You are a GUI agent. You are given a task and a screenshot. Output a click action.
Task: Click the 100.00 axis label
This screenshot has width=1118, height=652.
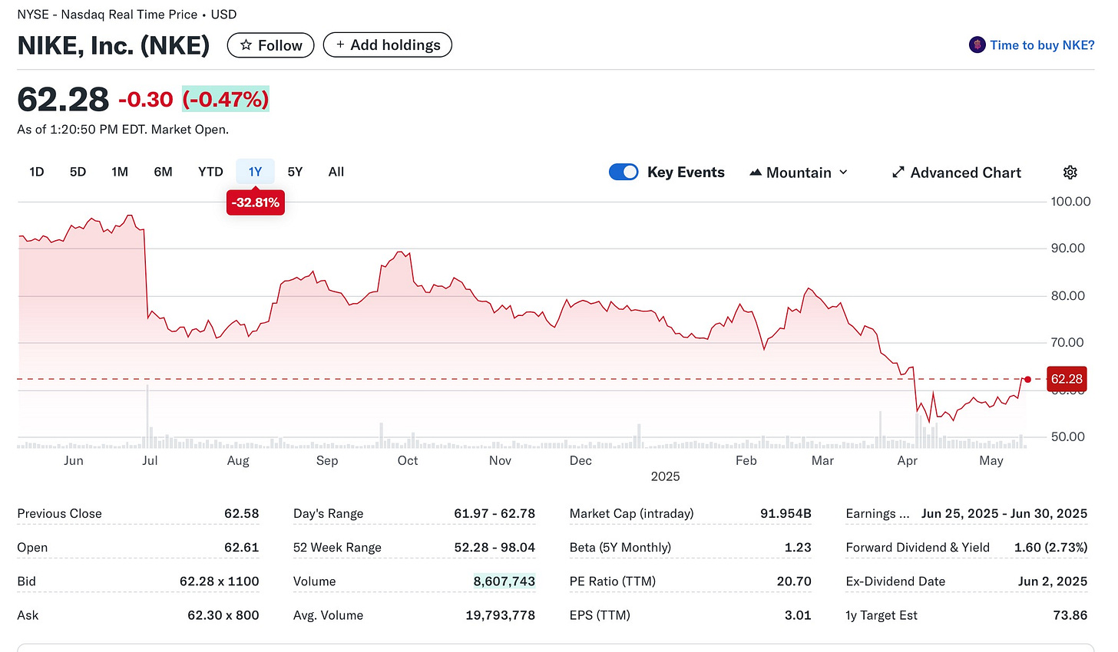pyautogui.click(x=1070, y=201)
